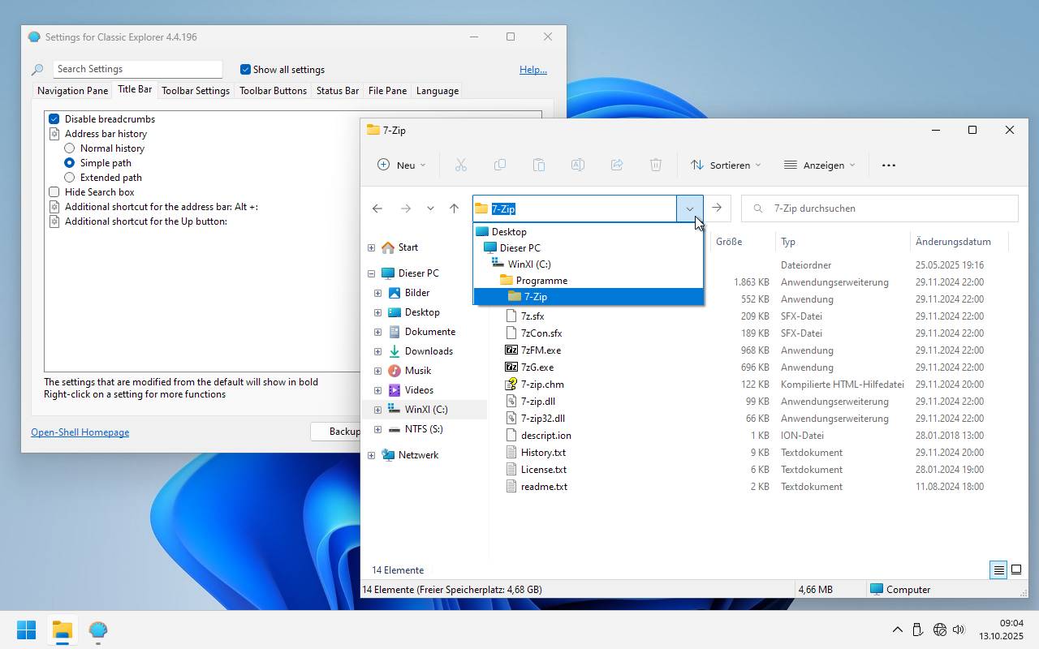The height and width of the screenshot is (649, 1039).
Task: Open Windows Start button on taskbar
Action: pos(26,630)
